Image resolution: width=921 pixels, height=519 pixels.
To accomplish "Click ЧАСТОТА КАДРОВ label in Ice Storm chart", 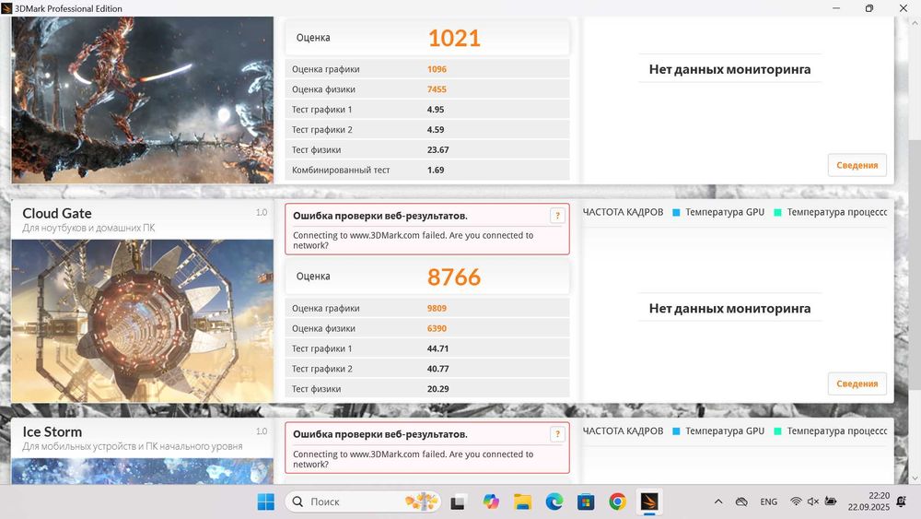I will point(623,431).
